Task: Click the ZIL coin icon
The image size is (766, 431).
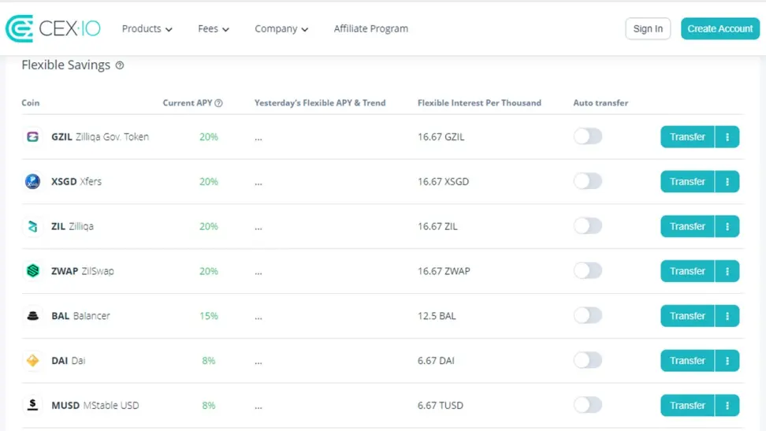Action: pyautogui.click(x=33, y=226)
